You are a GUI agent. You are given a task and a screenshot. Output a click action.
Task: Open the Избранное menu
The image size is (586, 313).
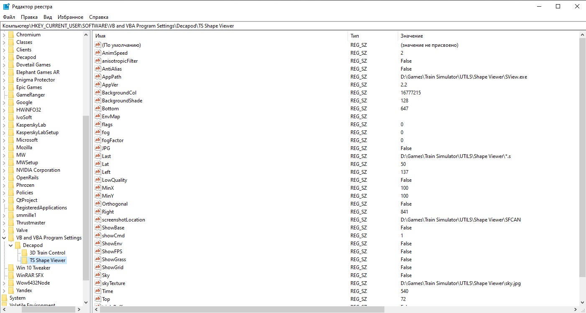pos(71,17)
